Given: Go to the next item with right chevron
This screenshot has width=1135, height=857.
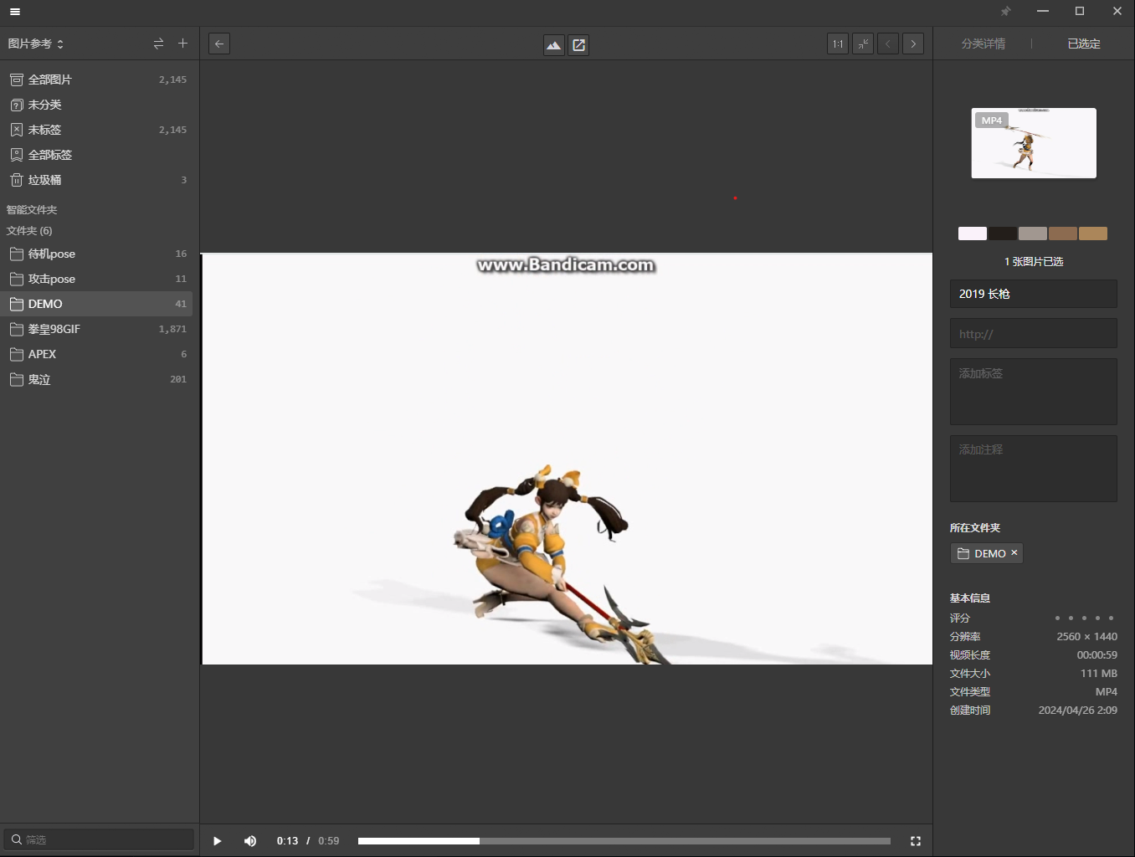Looking at the screenshot, I should click(x=913, y=44).
